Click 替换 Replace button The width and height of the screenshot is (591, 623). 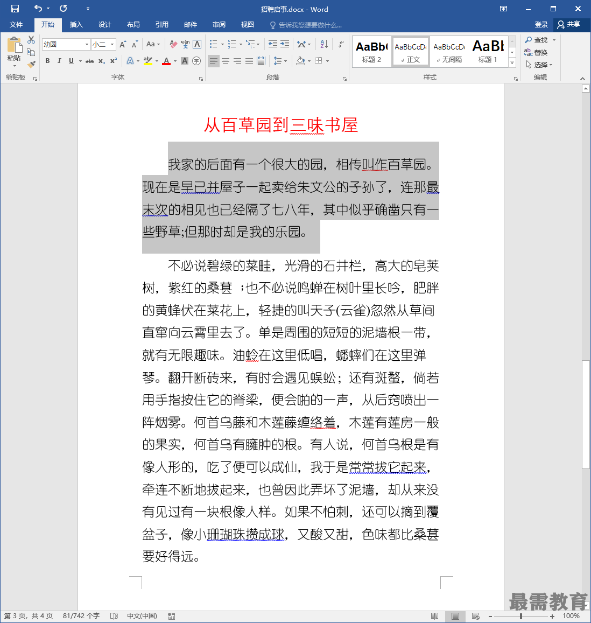pos(536,52)
